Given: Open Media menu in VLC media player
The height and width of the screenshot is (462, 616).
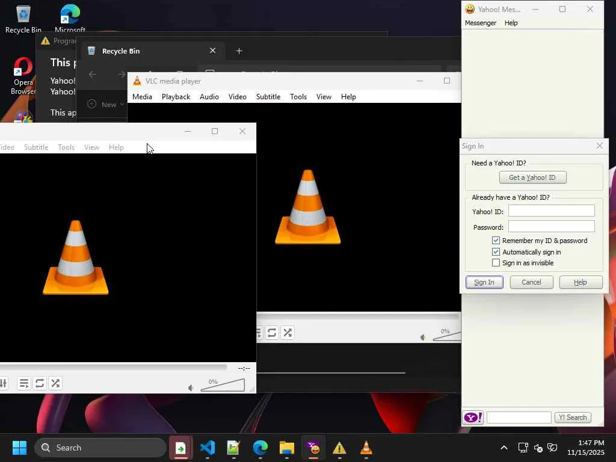Looking at the screenshot, I should (142, 97).
